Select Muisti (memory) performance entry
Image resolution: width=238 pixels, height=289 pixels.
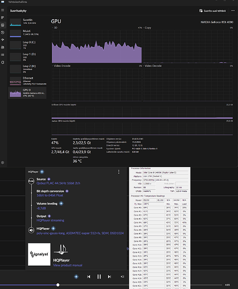pos(27,33)
